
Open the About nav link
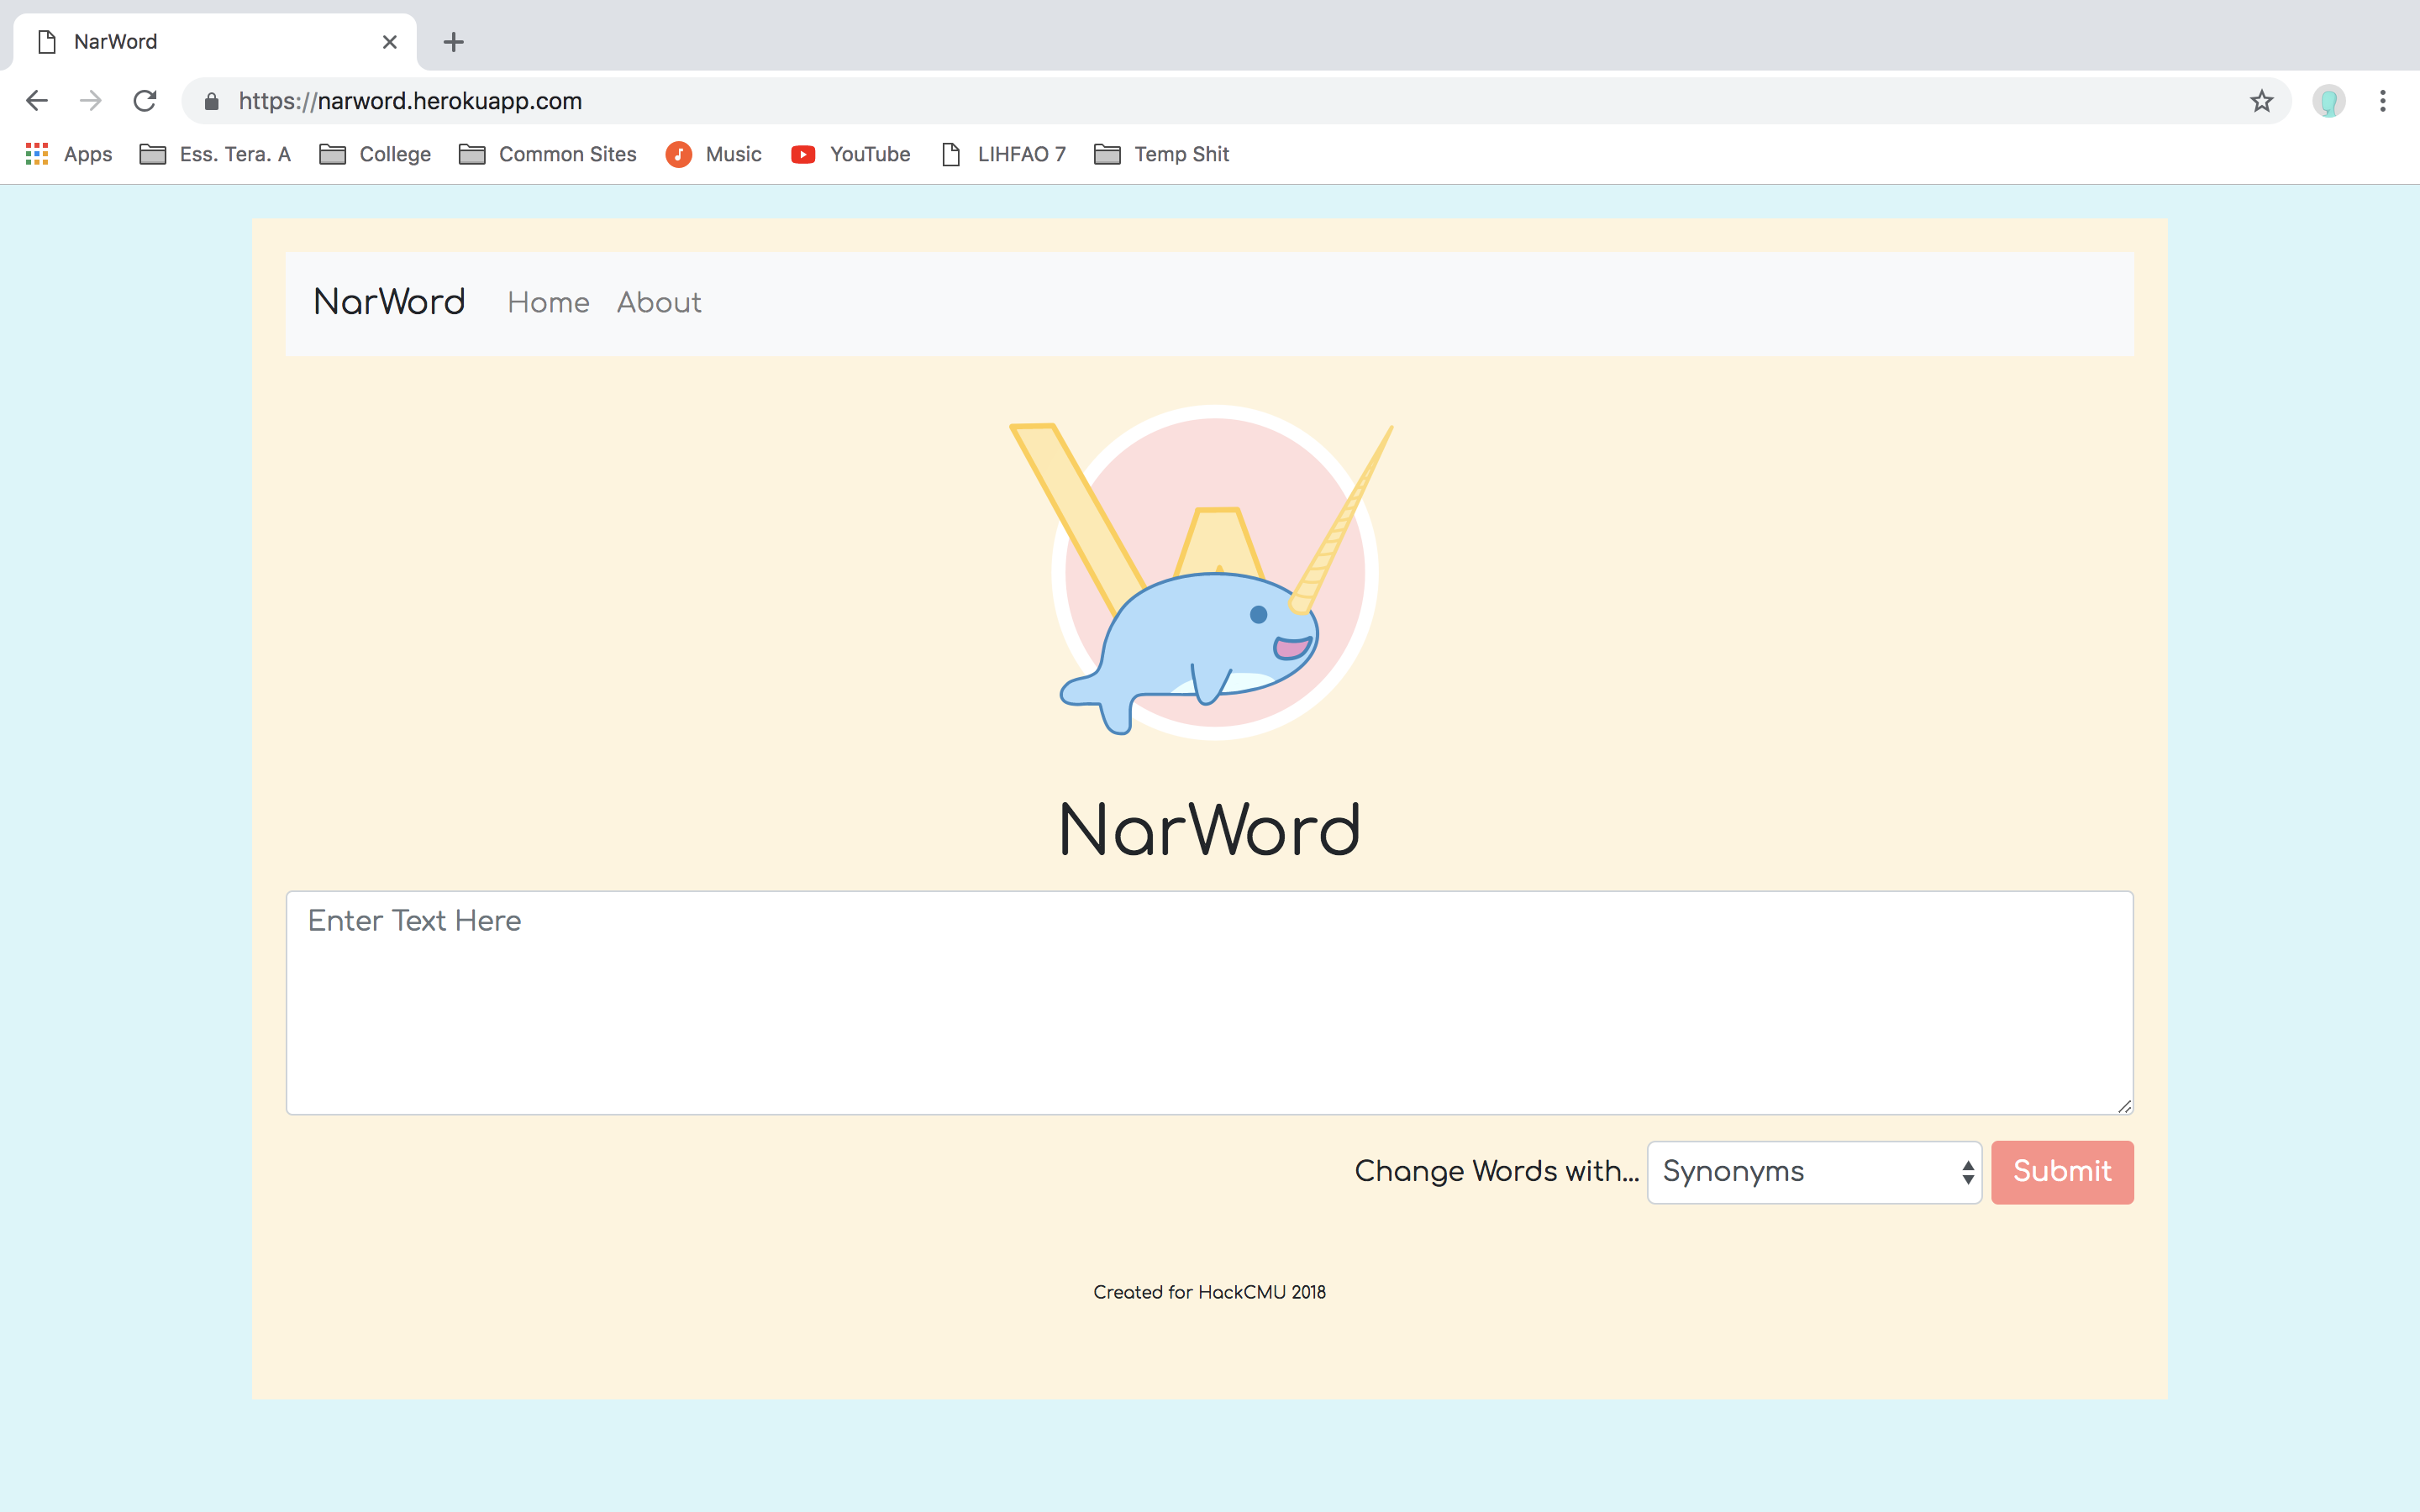[x=658, y=302]
